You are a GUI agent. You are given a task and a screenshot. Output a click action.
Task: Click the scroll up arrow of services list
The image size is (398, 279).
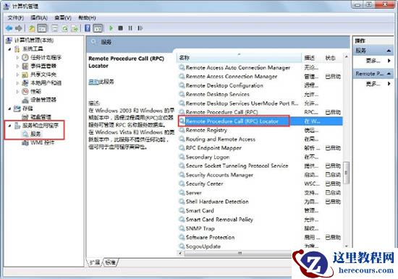coord(346,57)
